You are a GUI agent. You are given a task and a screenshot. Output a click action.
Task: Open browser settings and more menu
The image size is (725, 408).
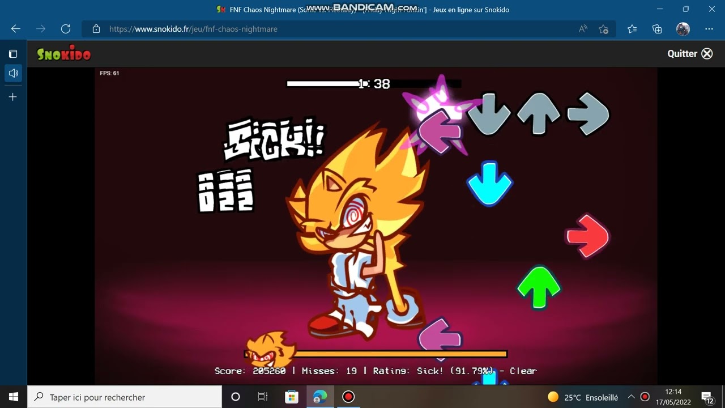tap(709, 29)
